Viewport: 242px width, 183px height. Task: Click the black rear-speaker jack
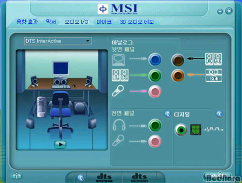178,60
